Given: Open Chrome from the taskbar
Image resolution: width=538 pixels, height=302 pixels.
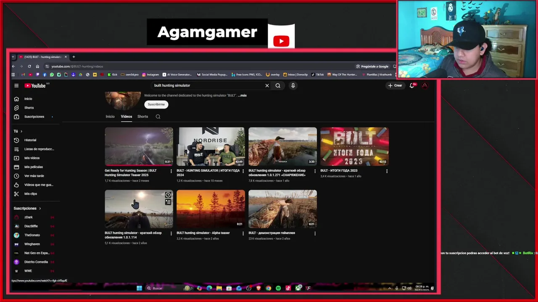Looking at the screenshot, I should point(268,288).
